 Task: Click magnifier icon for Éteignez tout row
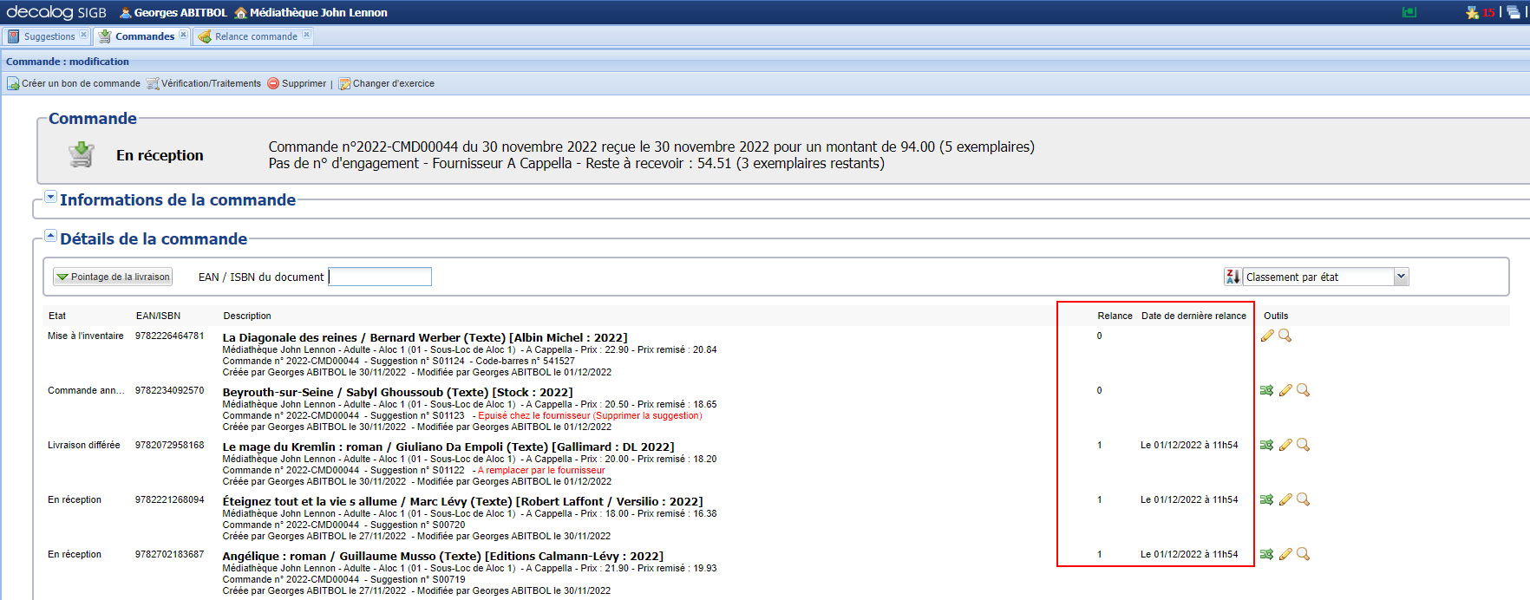tap(1303, 499)
